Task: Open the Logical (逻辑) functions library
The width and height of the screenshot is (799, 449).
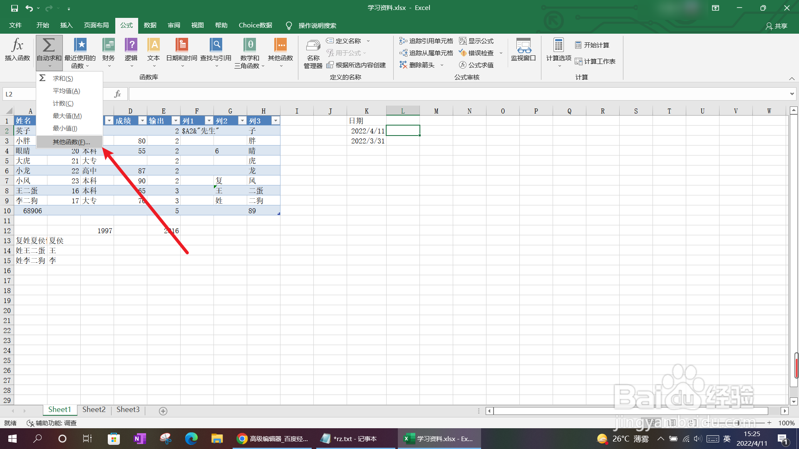Action: pos(131,53)
